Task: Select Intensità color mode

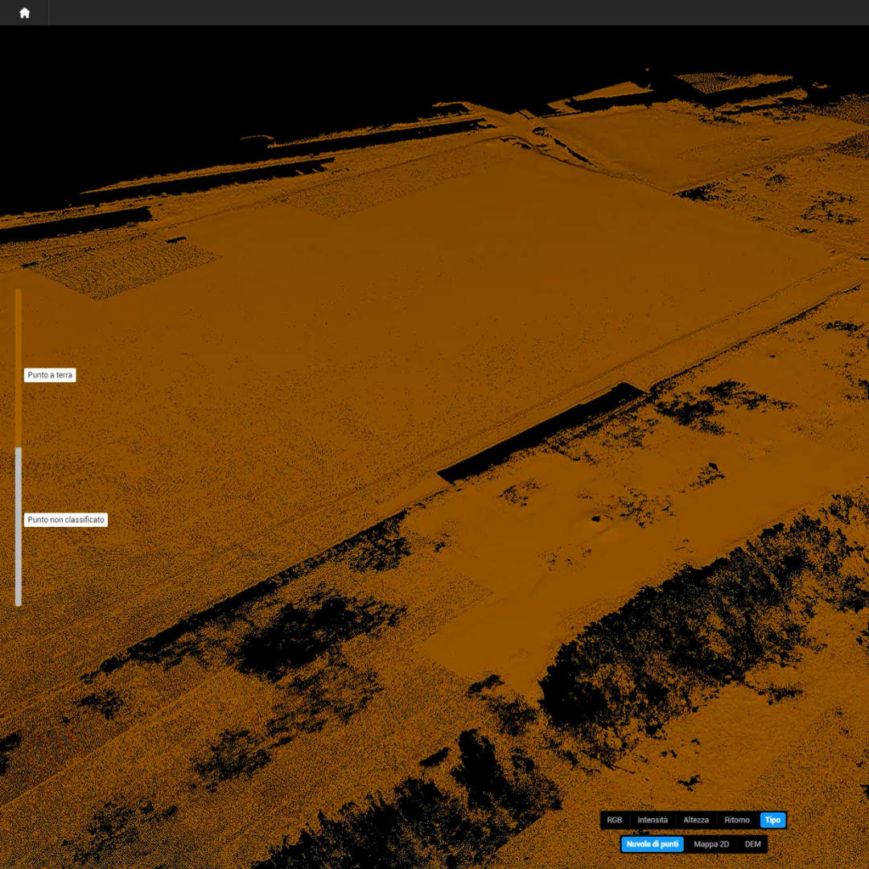Action: tap(653, 820)
